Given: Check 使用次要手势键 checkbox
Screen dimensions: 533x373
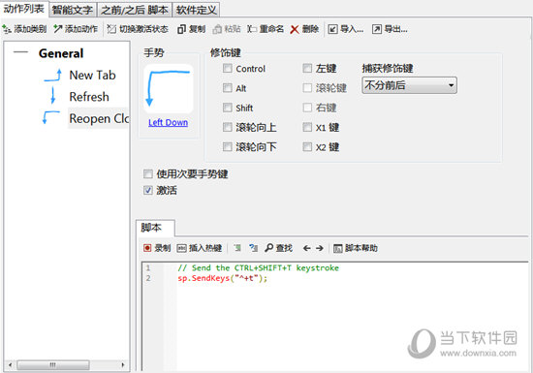Looking at the screenshot, I should 148,174.
